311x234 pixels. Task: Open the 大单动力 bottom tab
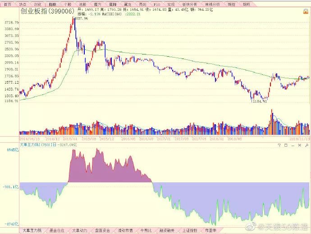coord(79,230)
